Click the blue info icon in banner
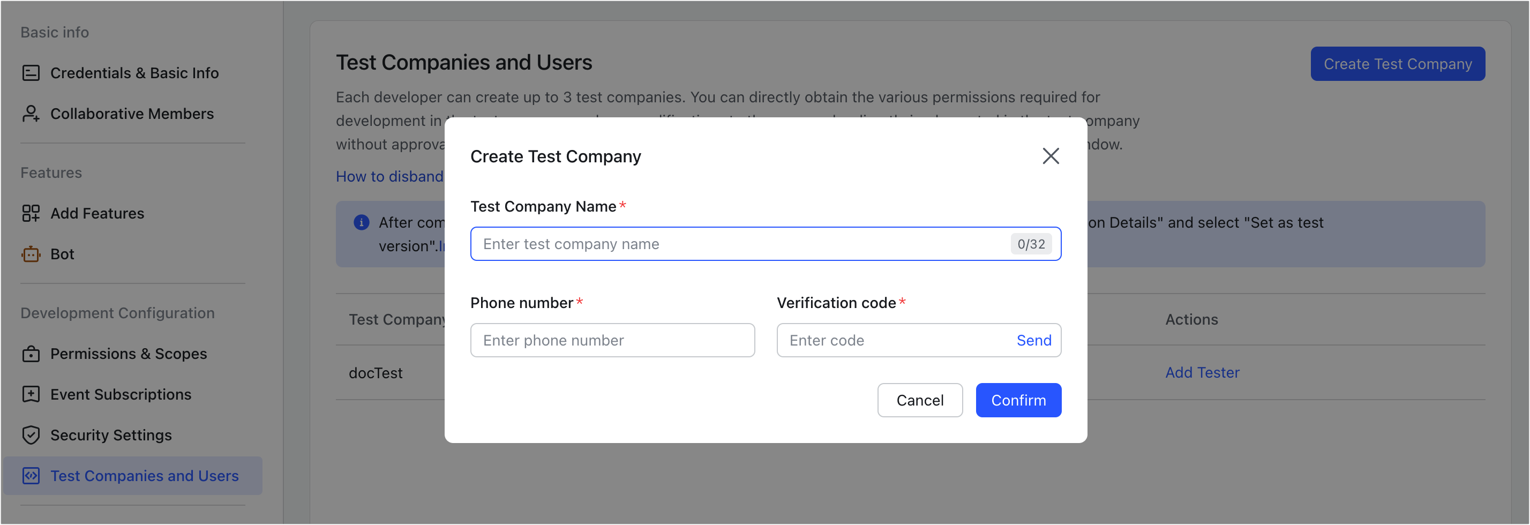Screen dimensions: 1530x525 [361, 223]
